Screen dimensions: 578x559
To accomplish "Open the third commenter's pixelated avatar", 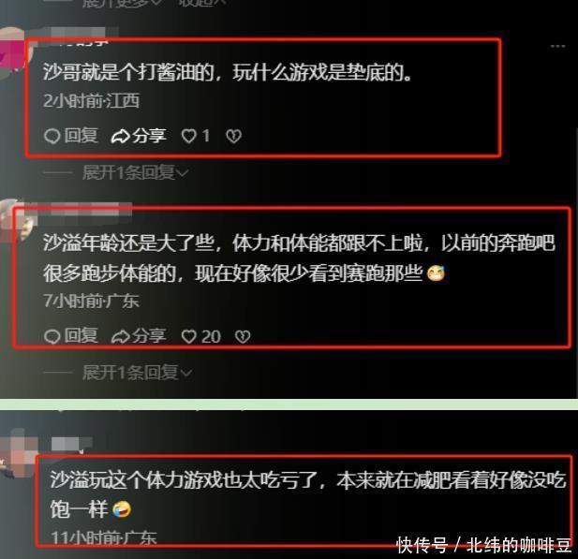I will pyautogui.click(x=17, y=452).
